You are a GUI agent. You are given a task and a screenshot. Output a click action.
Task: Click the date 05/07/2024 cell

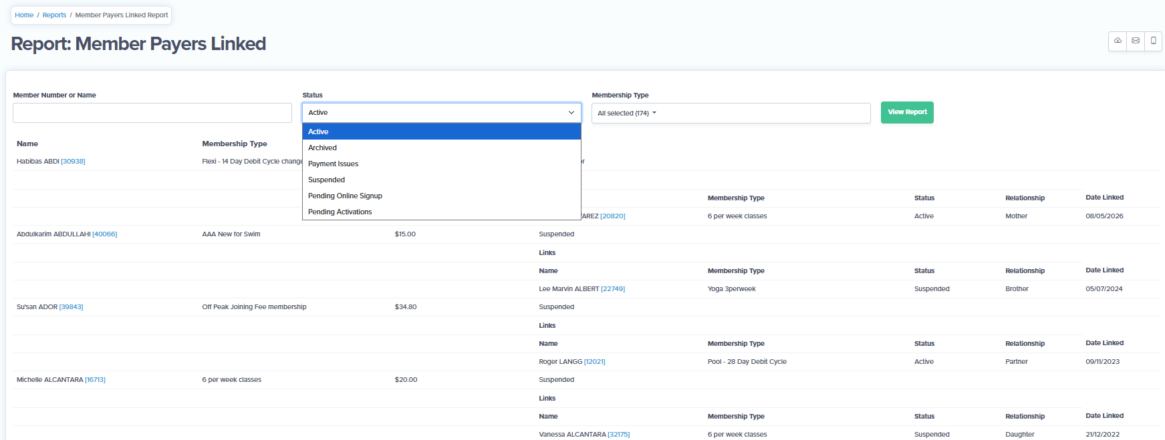click(x=1104, y=289)
